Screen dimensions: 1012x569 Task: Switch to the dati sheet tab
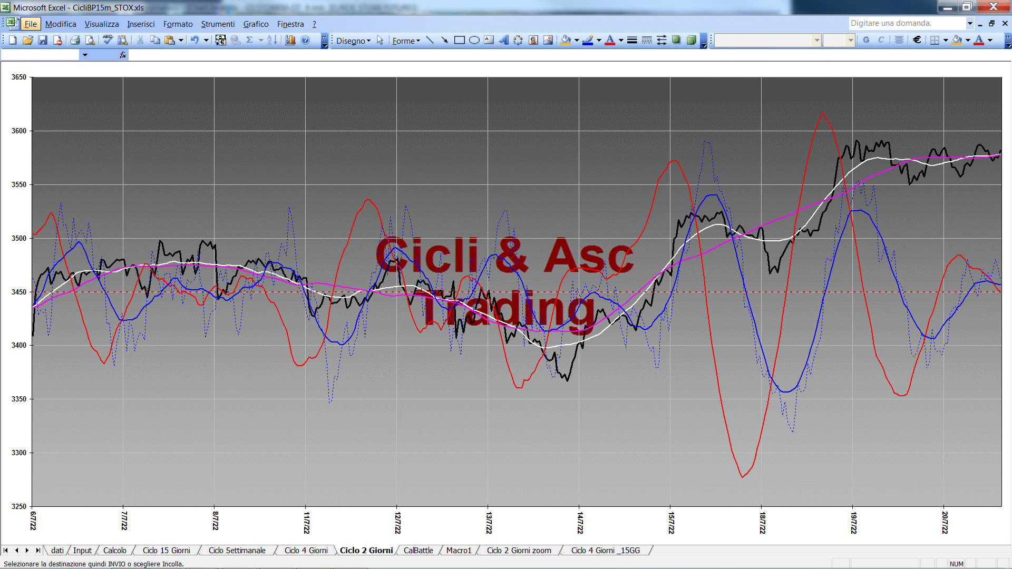tap(57, 550)
